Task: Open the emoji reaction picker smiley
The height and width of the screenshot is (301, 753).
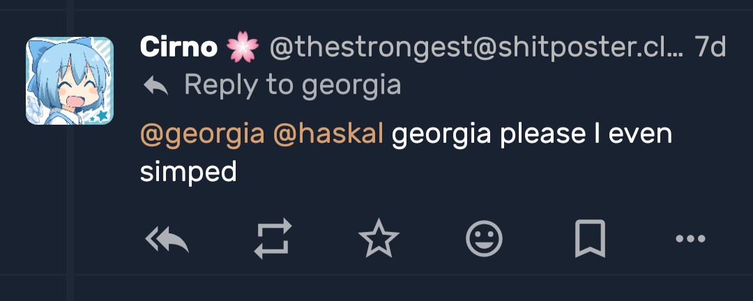Action: [x=484, y=238]
